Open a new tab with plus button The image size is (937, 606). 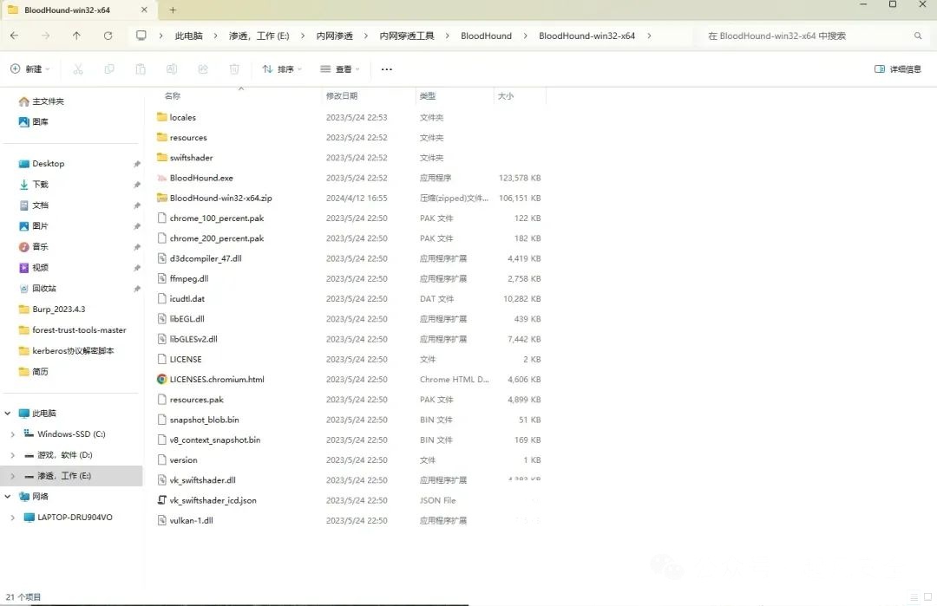pos(173,10)
